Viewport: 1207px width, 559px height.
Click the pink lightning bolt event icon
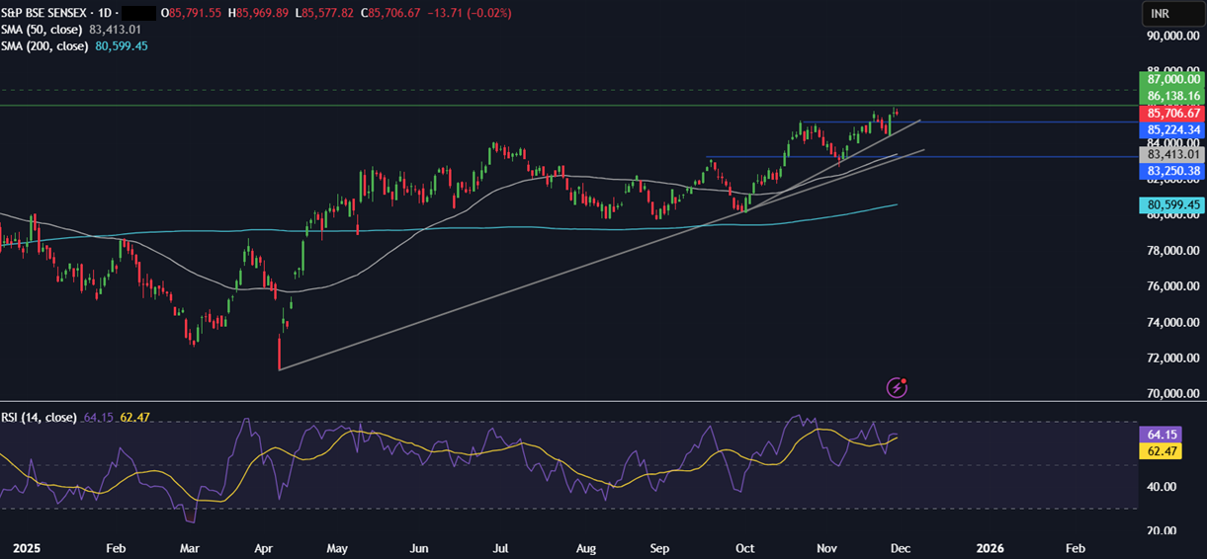click(897, 387)
